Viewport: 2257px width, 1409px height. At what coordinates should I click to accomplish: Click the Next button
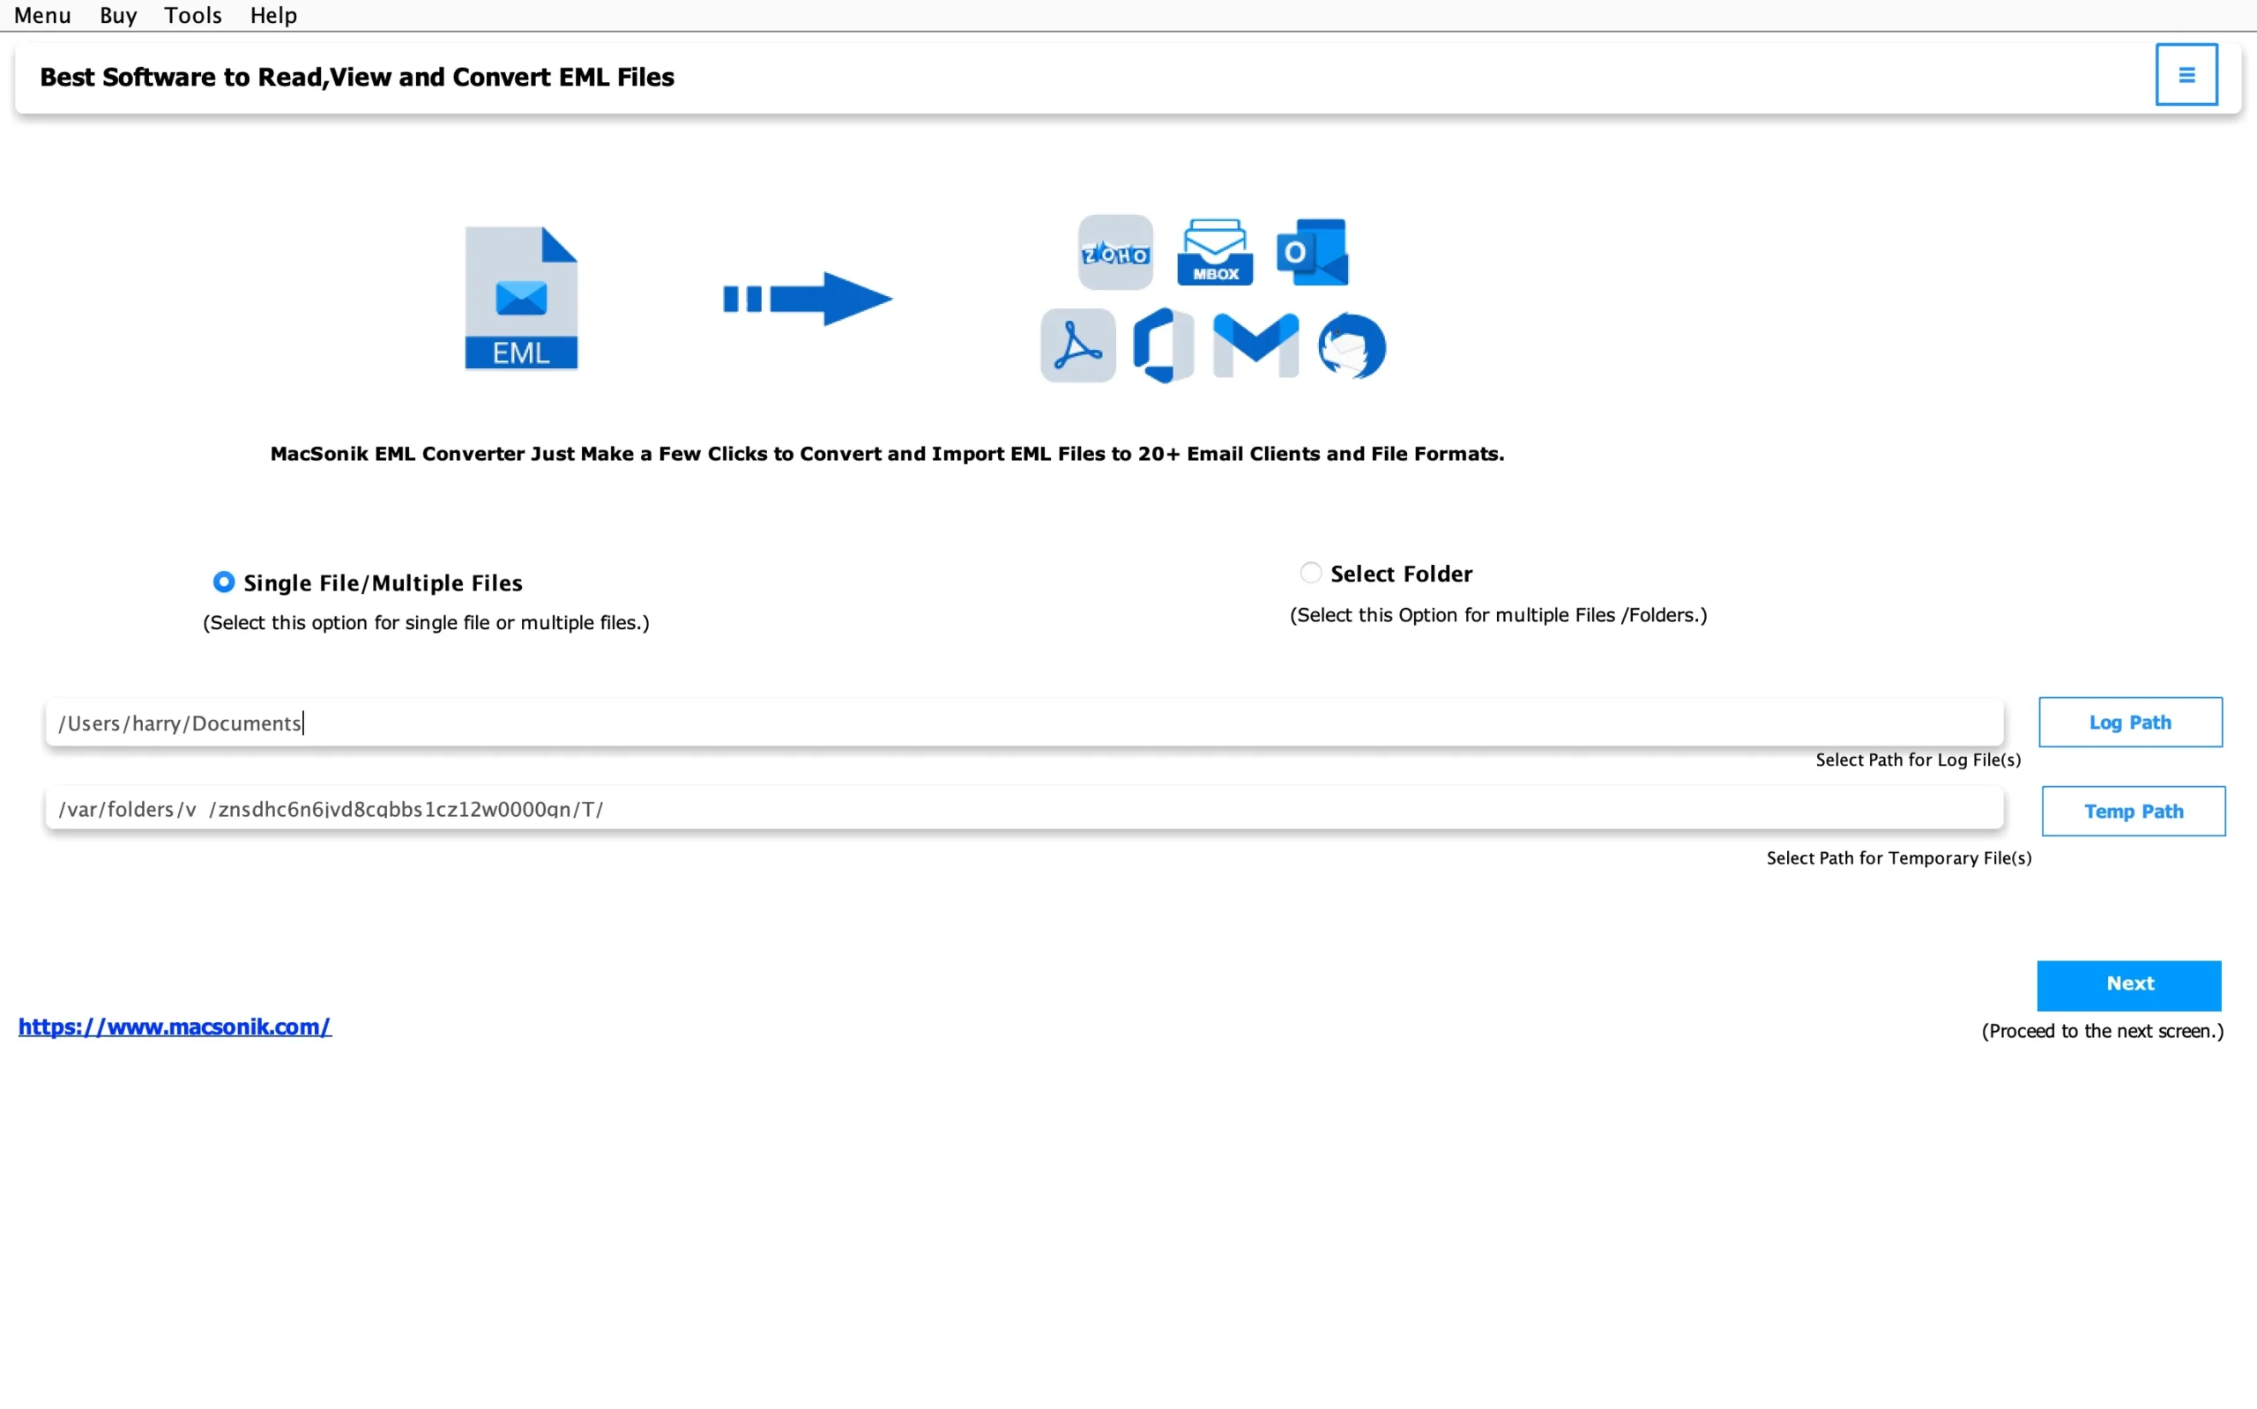(x=2129, y=985)
